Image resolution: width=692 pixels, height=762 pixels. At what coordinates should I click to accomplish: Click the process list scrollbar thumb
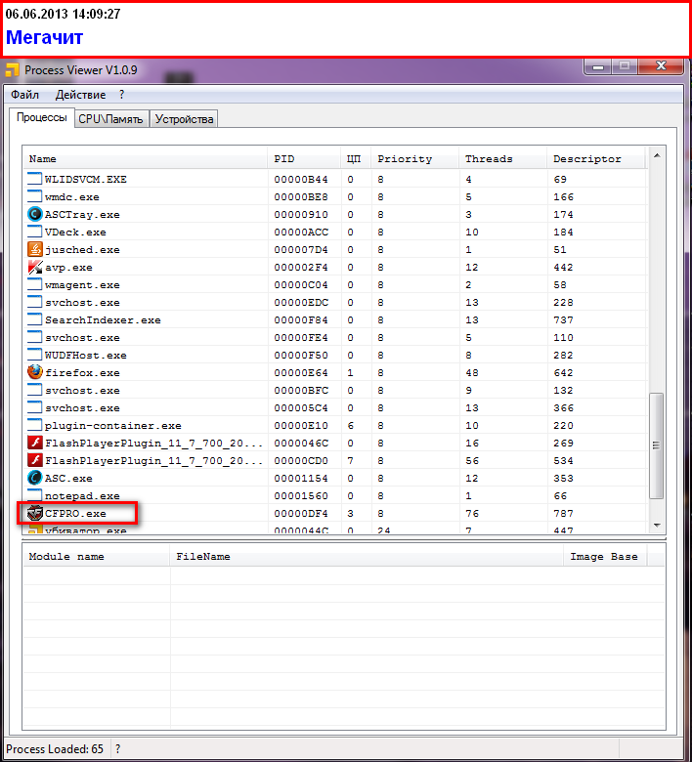657,445
